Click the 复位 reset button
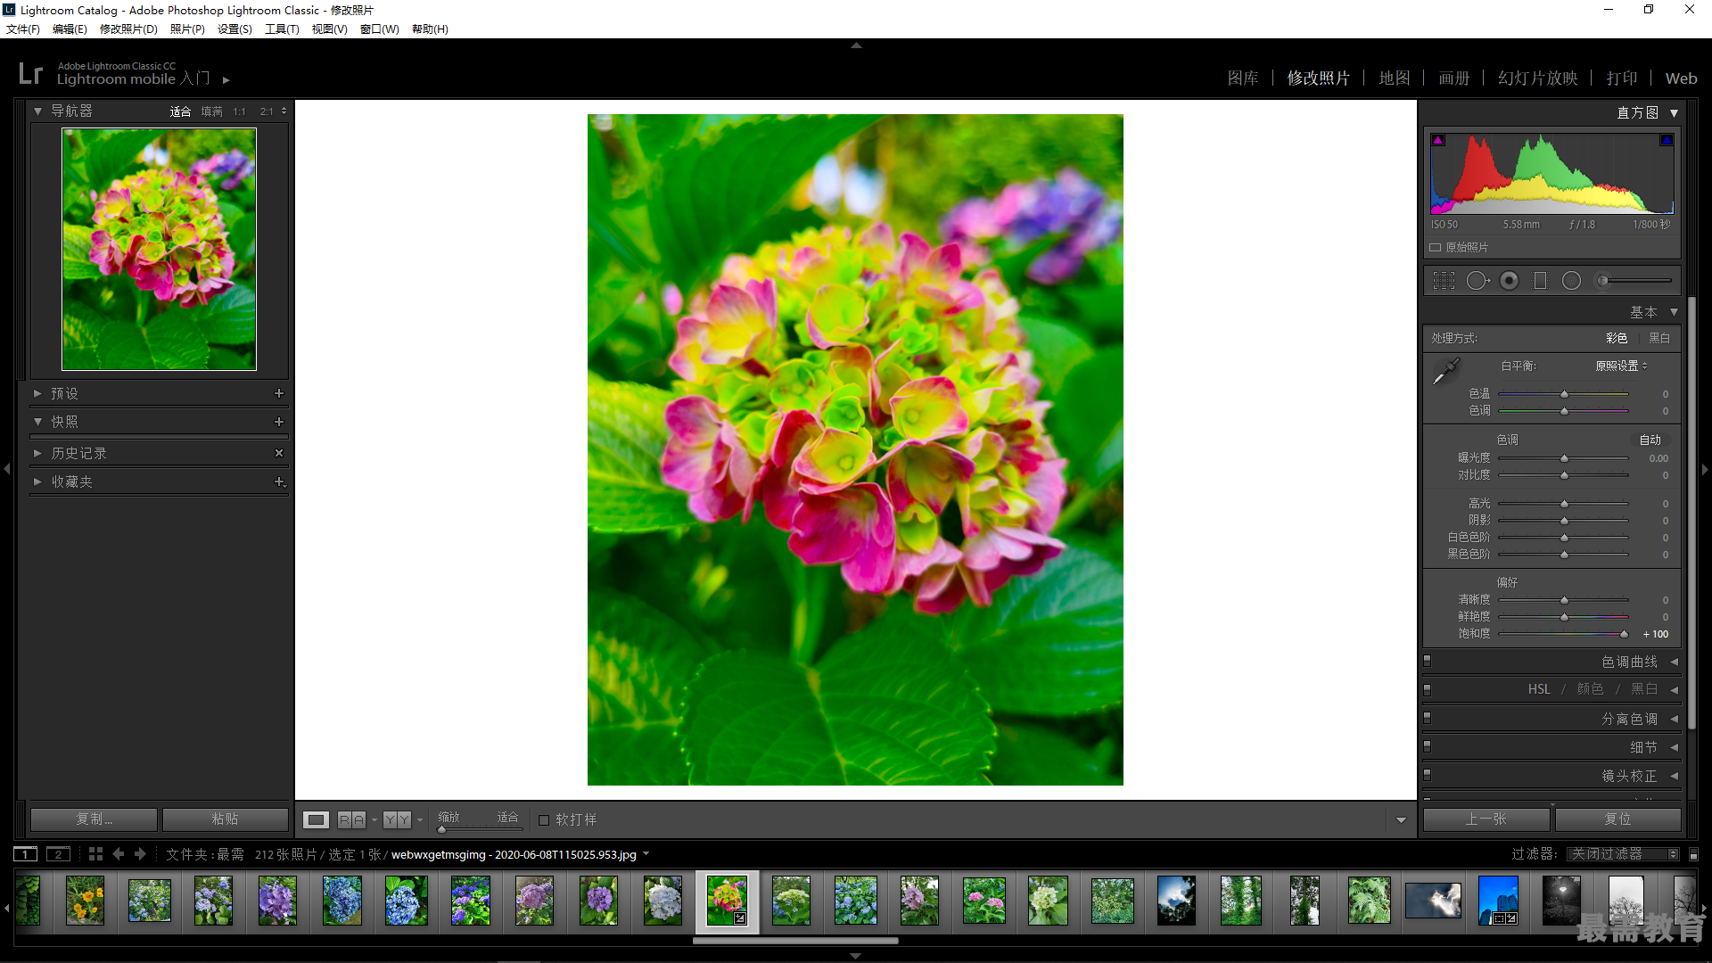The image size is (1712, 963). pos(1617,819)
